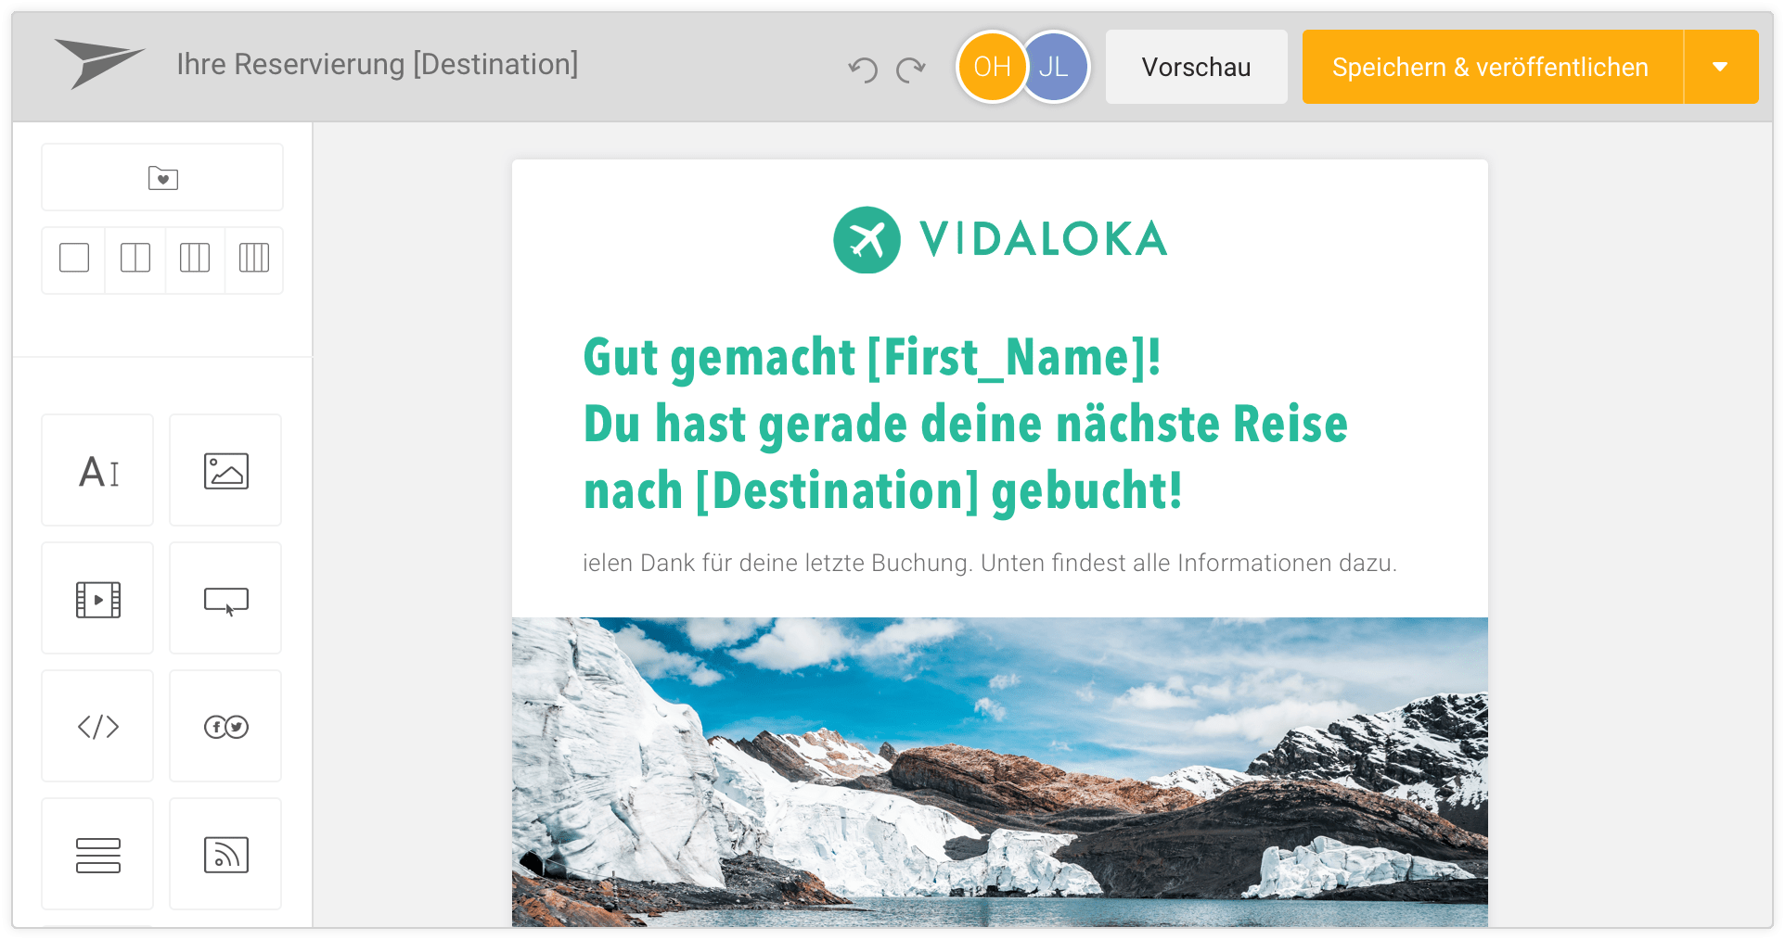Screen dimensions: 1785x940
Task: Select the three-column layout block
Action: (195, 258)
